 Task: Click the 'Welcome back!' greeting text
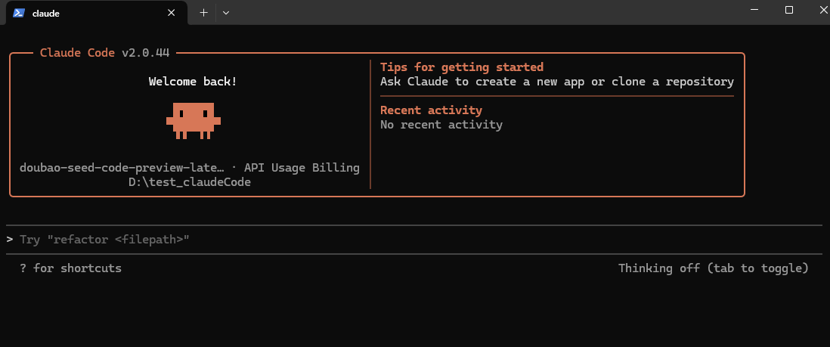(x=192, y=82)
